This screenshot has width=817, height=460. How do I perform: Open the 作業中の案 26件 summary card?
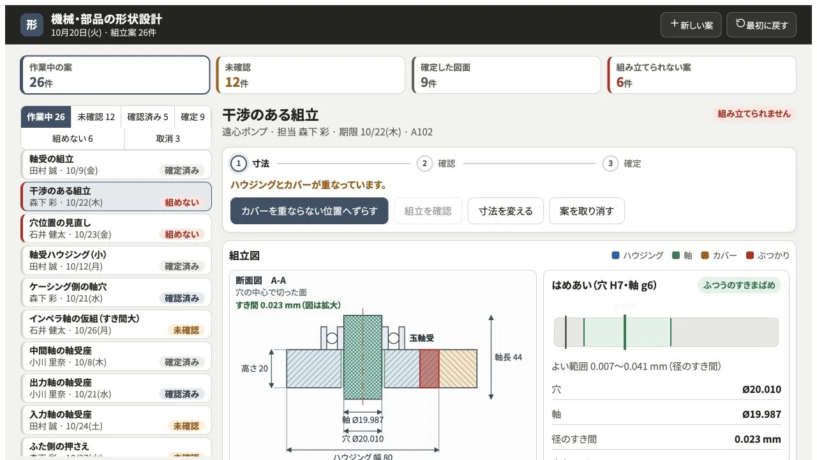tap(115, 75)
